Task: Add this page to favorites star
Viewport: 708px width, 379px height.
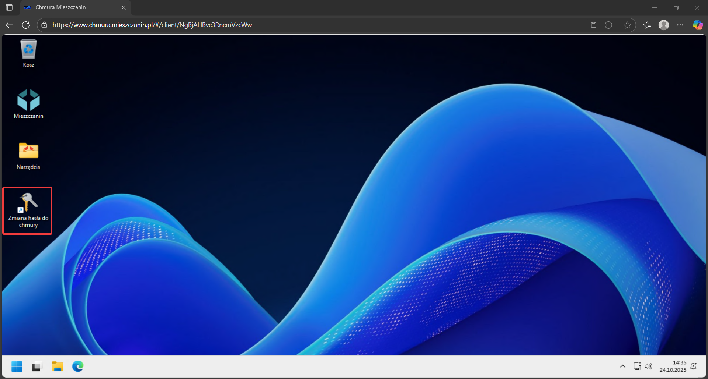Action: point(627,25)
